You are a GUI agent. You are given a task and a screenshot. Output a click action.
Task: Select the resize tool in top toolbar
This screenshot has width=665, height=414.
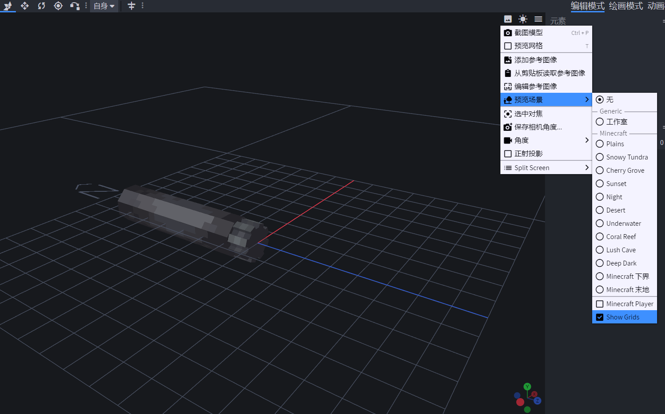click(x=8, y=6)
